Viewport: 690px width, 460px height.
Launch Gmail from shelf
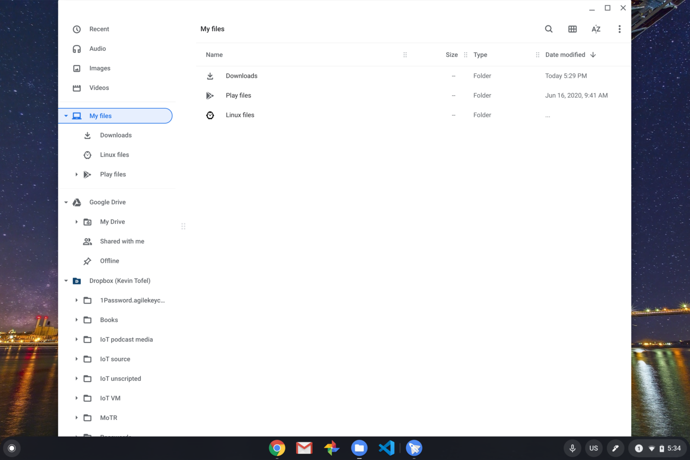pyautogui.click(x=305, y=448)
